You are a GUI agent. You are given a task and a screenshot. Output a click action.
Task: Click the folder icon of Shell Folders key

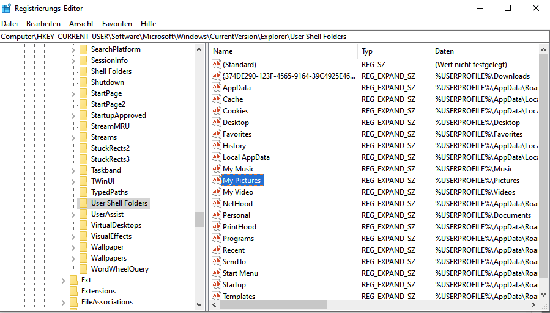click(x=83, y=71)
